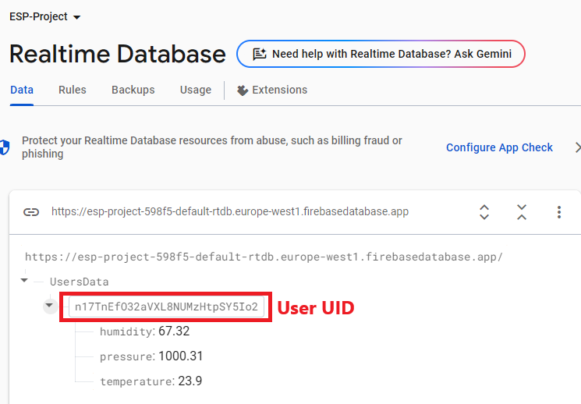
Task: Copy database URL via link icon
Action: pos(31,212)
